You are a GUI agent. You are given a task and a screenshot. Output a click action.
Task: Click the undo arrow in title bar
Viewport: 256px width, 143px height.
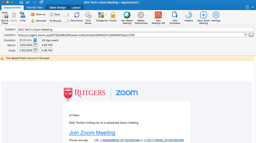pyautogui.click(x=28, y=3)
